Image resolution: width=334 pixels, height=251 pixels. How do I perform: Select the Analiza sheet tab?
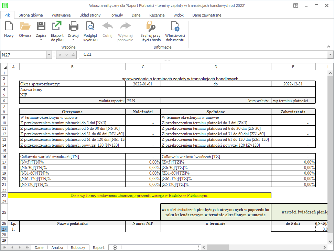point(57,248)
